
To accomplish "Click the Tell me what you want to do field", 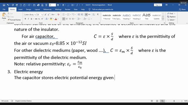I will [x=103, y=9].
